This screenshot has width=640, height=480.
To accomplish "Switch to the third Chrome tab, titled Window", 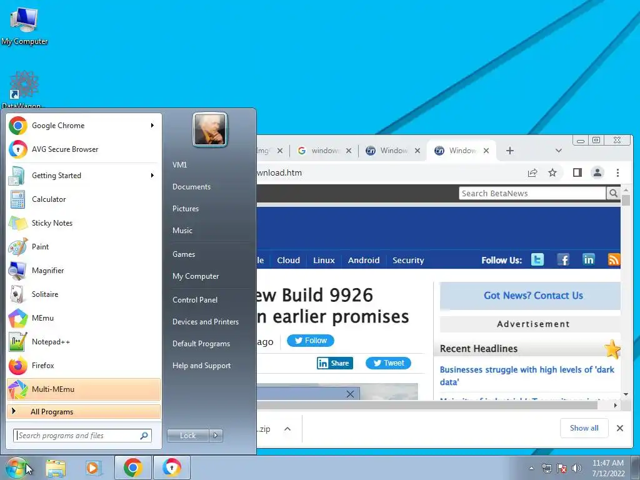I will tap(393, 151).
